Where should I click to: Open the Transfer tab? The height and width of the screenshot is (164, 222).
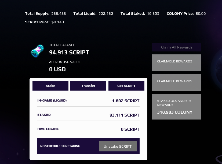coord(88,86)
